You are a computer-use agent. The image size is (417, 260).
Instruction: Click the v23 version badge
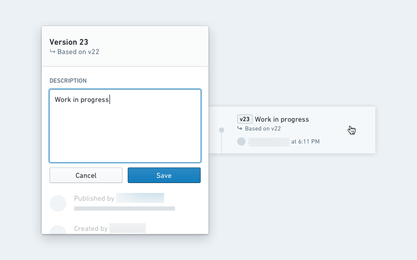point(244,119)
